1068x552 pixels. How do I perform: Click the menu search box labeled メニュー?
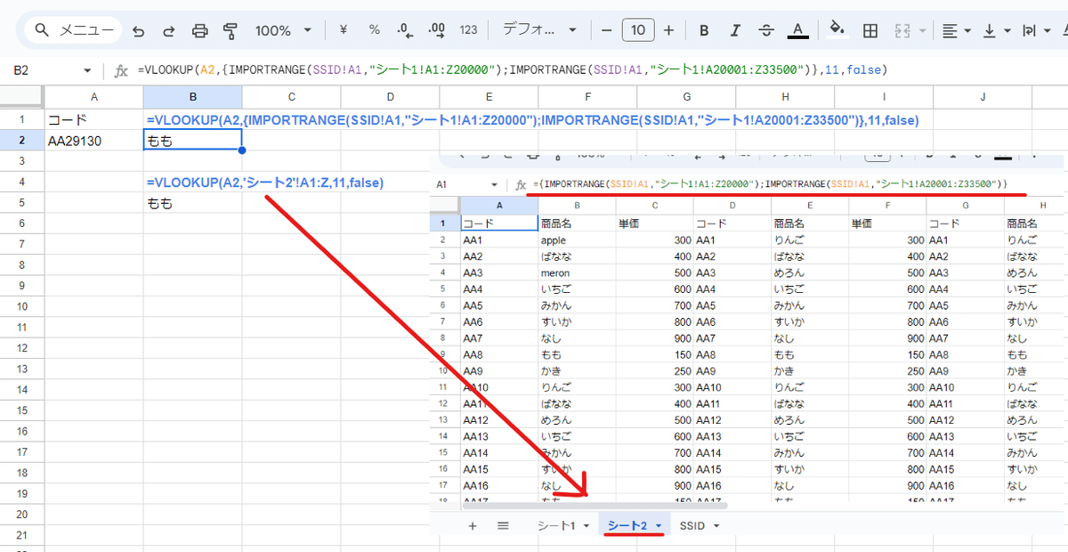(x=73, y=30)
